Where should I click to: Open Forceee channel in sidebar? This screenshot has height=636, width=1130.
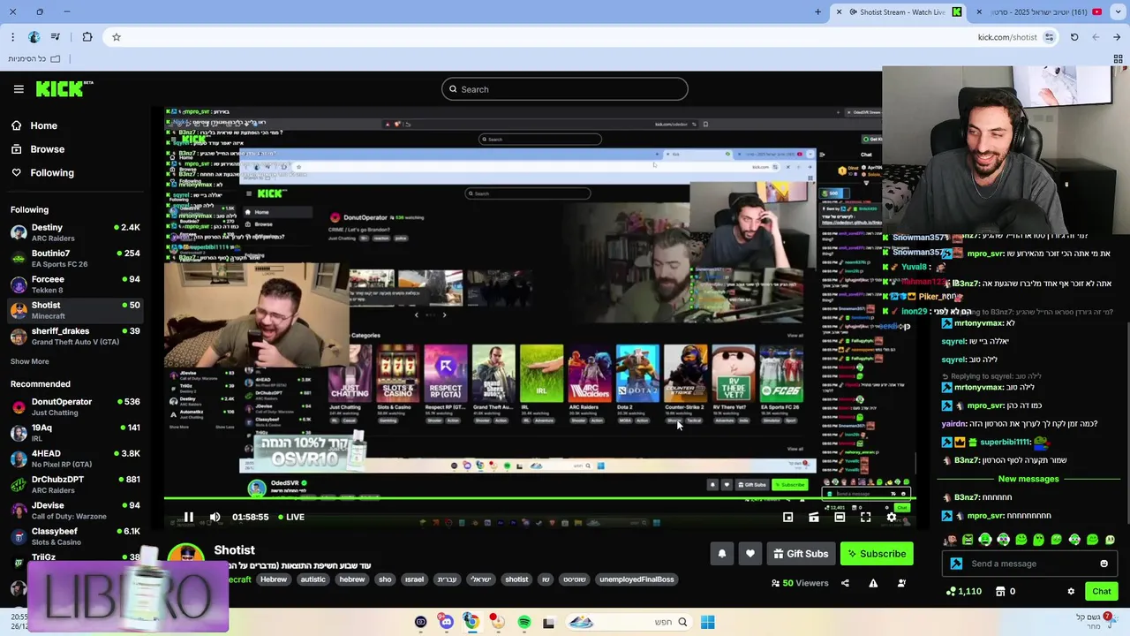75,284
